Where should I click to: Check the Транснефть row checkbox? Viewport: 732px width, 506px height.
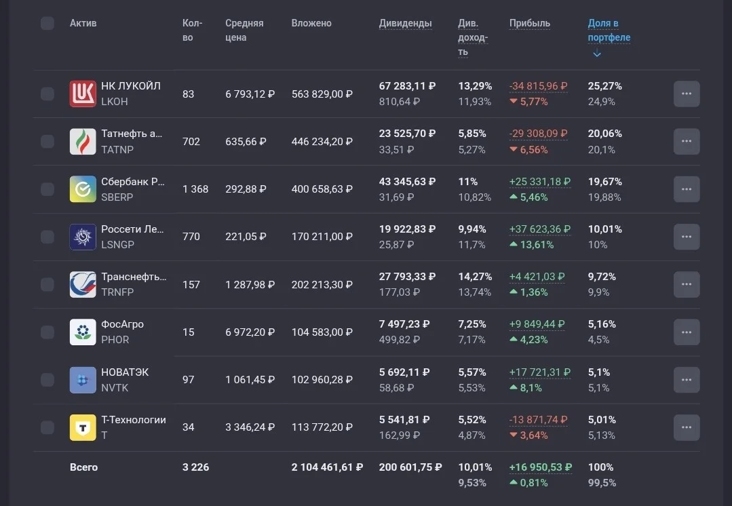point(47,284)
